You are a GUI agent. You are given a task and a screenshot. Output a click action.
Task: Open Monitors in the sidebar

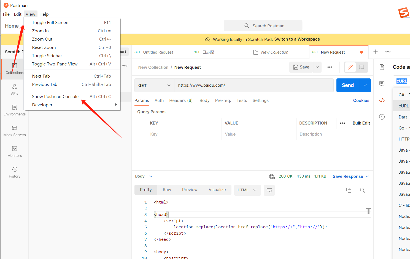pos(15,152)
